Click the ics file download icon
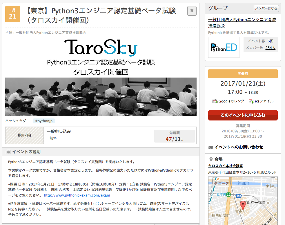The height and width of the screenshot is (225, 285). click(x=252, y=101)
